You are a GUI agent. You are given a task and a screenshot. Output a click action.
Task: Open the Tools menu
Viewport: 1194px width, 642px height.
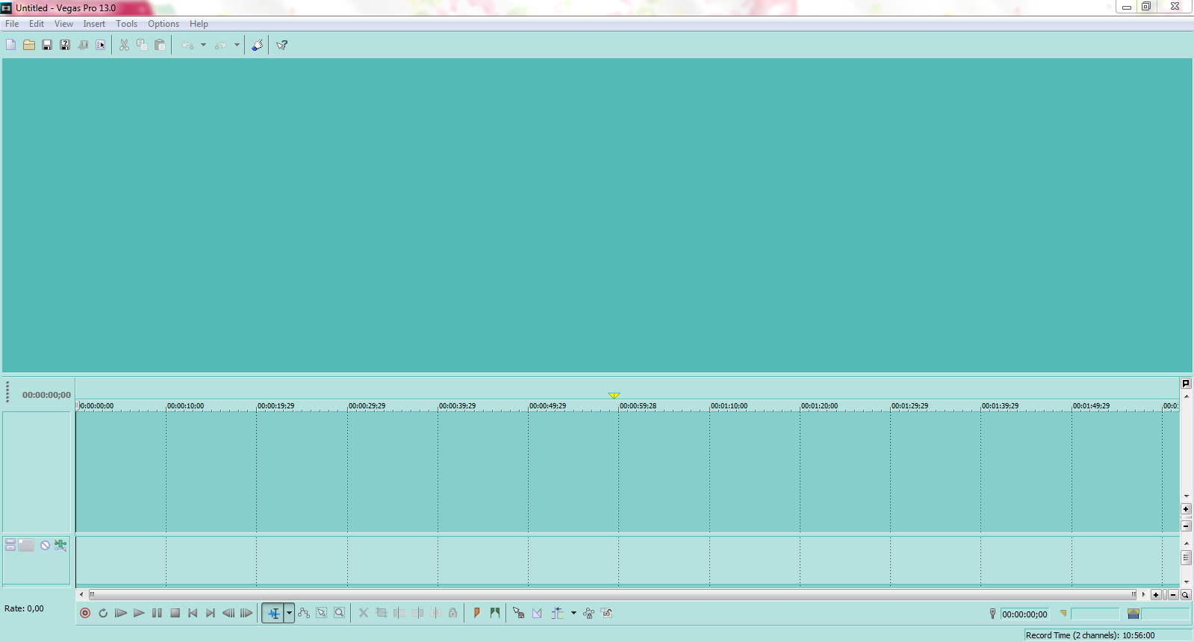tap(126, 24)
